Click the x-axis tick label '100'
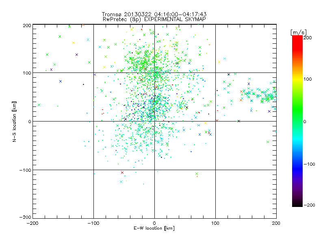The image size is (325, 243). [x=215, y=223]
